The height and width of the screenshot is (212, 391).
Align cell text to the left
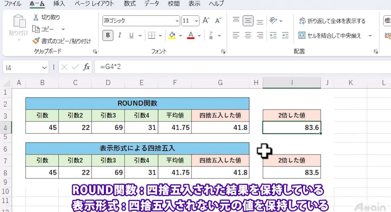236,35
